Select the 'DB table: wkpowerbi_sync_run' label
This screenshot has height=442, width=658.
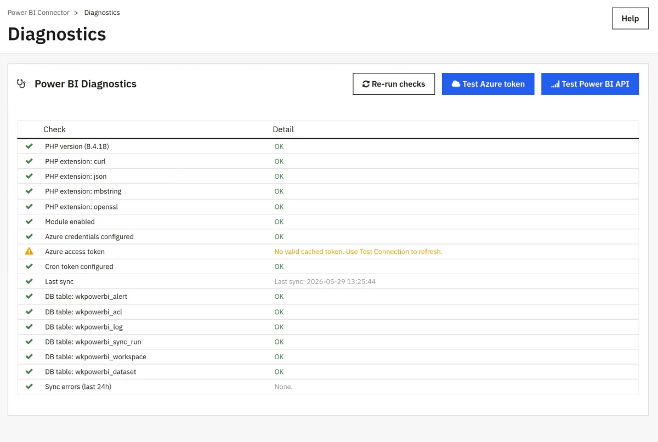coord(93,342)
